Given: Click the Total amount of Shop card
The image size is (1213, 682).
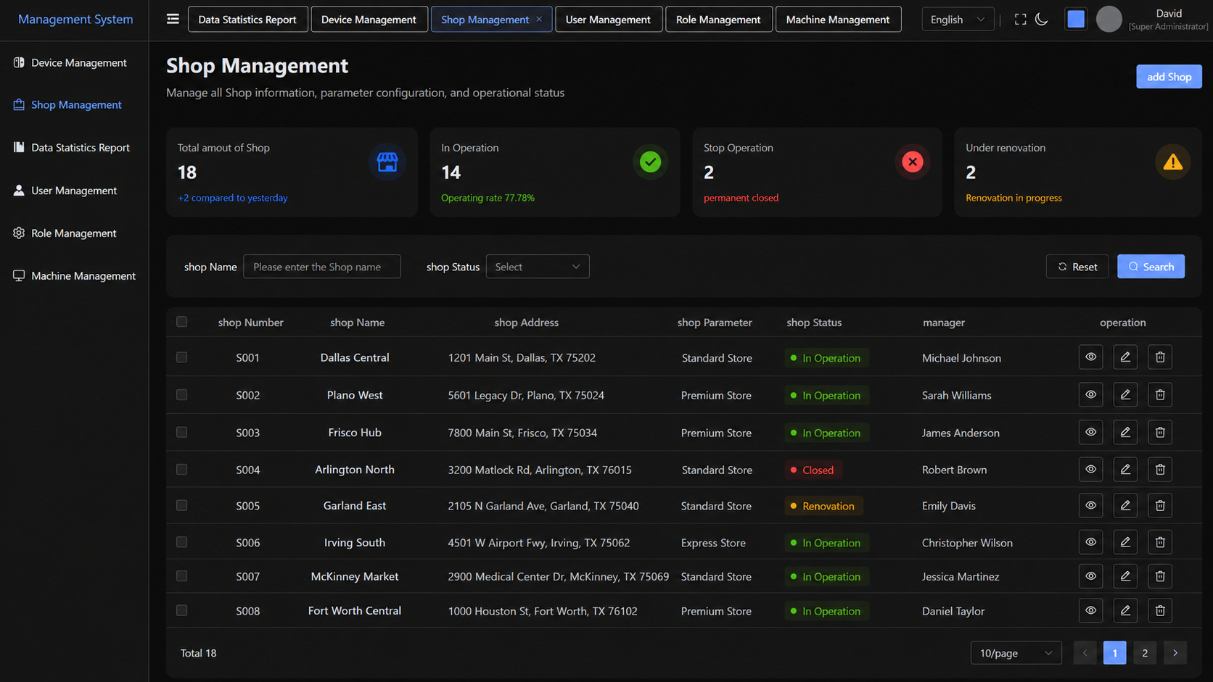Looking at the screenshot, I should (x=292, y=172).
